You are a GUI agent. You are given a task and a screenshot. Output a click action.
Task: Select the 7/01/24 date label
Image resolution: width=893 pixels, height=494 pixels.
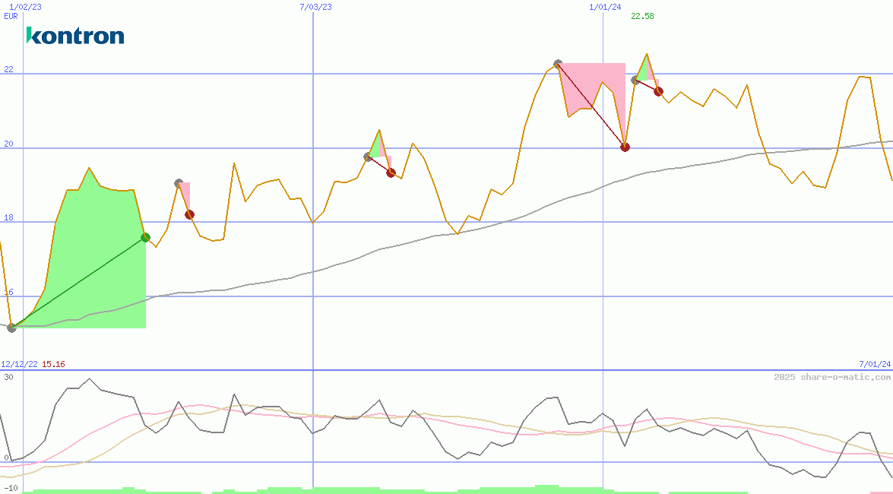tap(874, 364)
